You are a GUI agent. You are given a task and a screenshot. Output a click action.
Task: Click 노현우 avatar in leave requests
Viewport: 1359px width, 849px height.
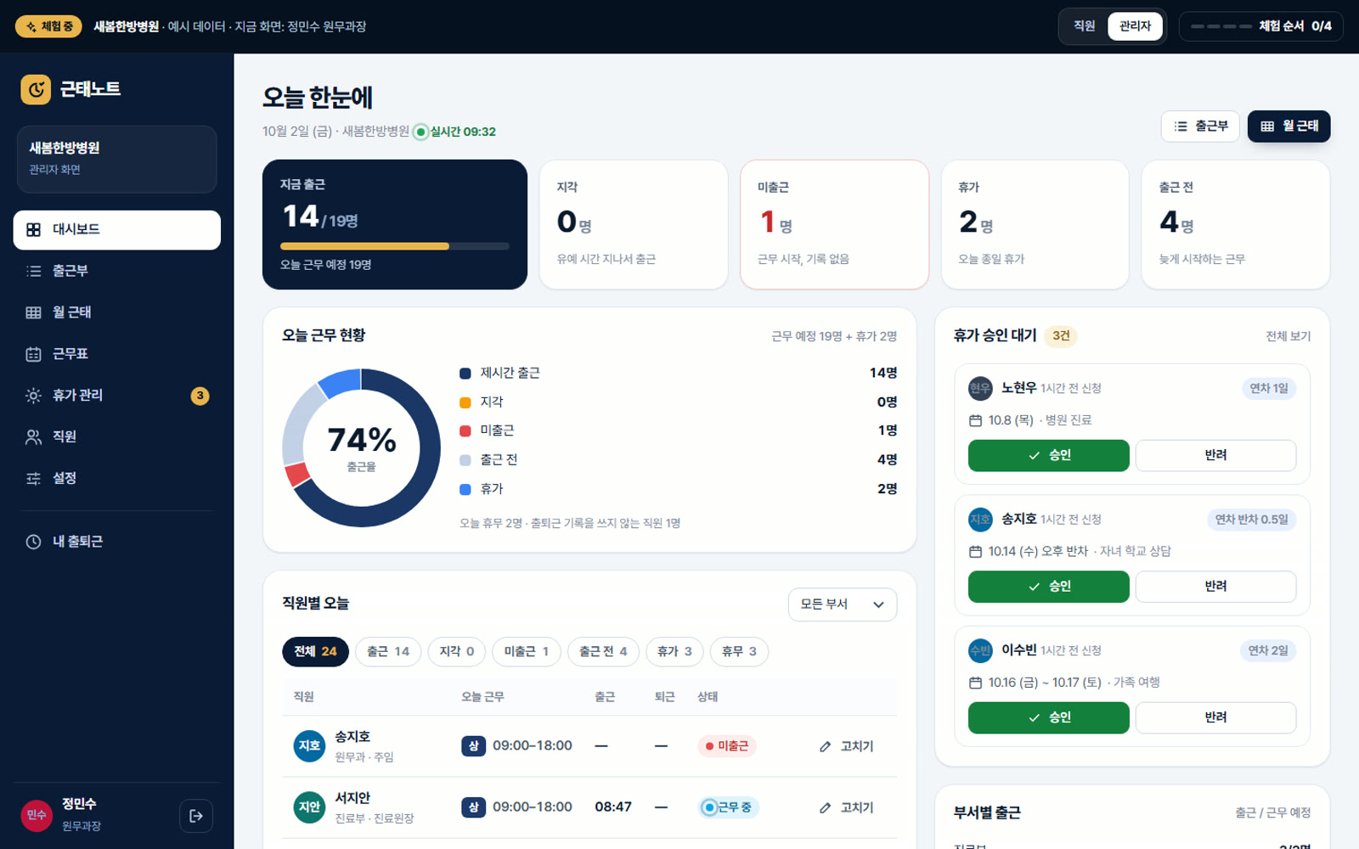tap(980, 388)
